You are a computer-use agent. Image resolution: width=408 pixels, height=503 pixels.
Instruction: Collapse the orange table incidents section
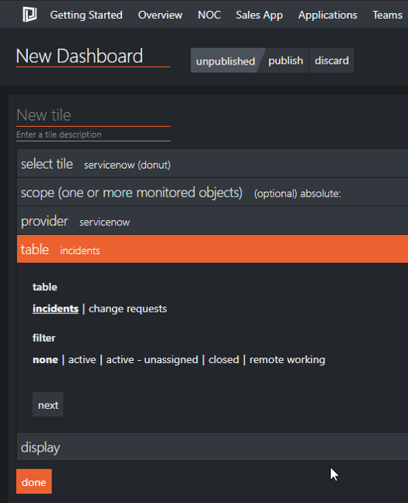[x=212, y=249]
